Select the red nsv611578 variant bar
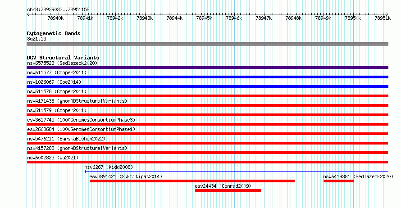Viewport: 401px width, 208px height. pyautogui.click(x=207, y=96)
